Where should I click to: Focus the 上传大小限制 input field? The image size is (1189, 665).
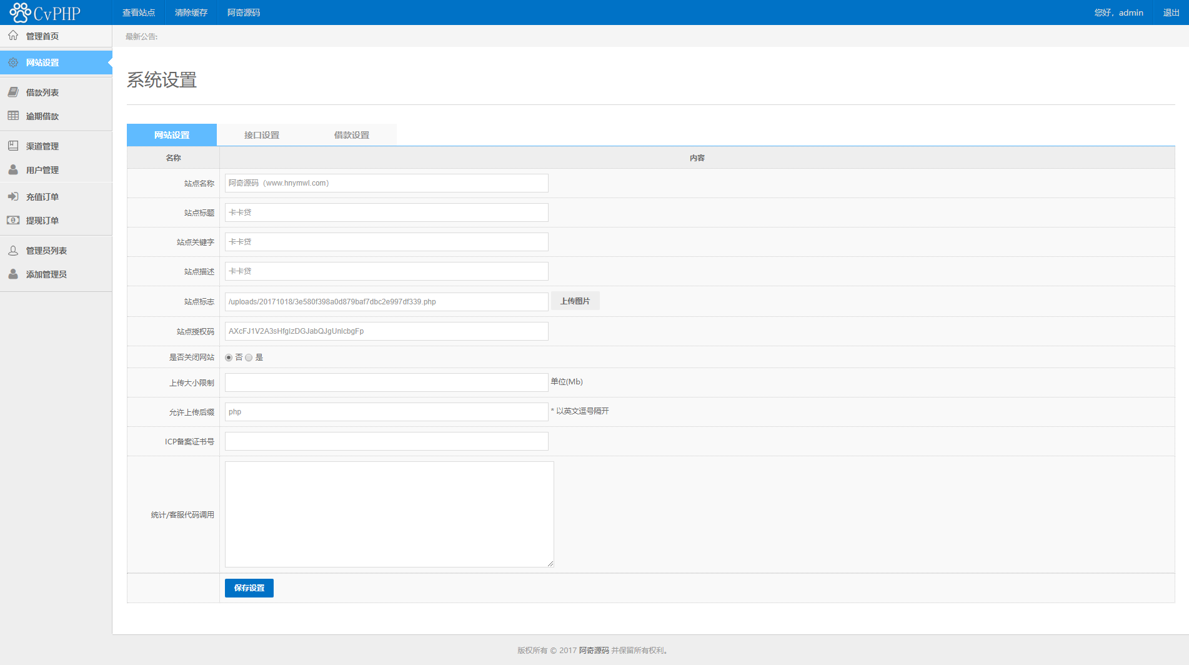(387, 382)
